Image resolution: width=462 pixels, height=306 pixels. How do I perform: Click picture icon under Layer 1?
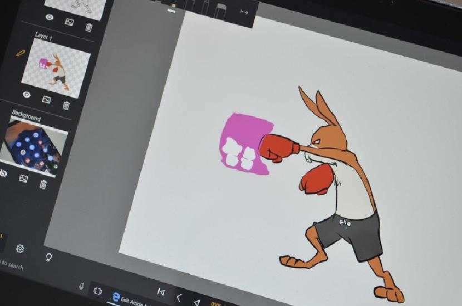click(47, 100)
